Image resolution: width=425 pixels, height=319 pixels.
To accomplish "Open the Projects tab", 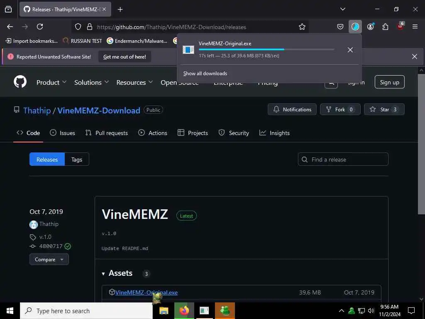I will [193, 133].
